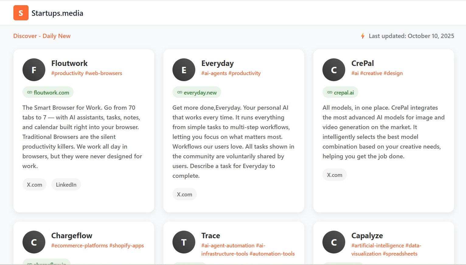Viewport: 466px width, 265px height.
Task: Click the Trace avatar circle with T
Action: [x=184, y=242]
